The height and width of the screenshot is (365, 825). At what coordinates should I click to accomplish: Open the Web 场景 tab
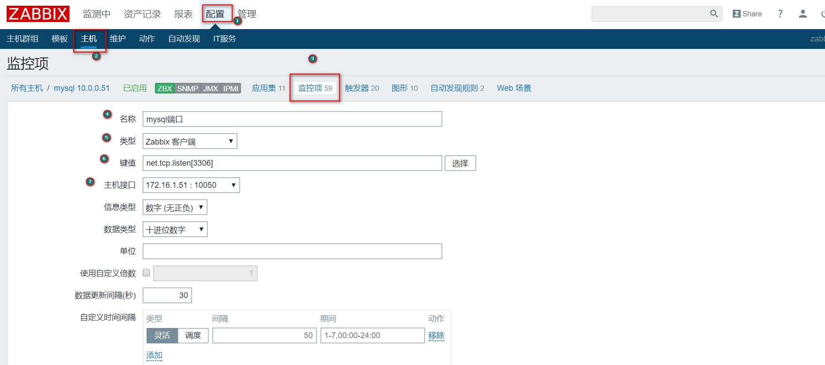click(x=514, y=88)
